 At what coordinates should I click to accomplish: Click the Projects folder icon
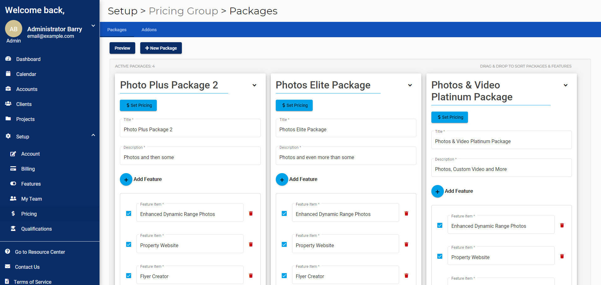8,119
